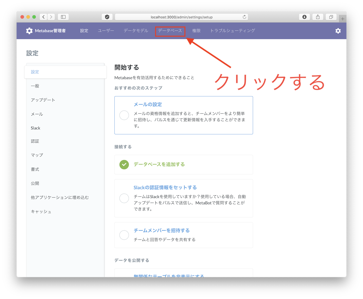This screenshot has height=299, width=363.
Task: Open the データモデル tab
Action: pos(136,31)
